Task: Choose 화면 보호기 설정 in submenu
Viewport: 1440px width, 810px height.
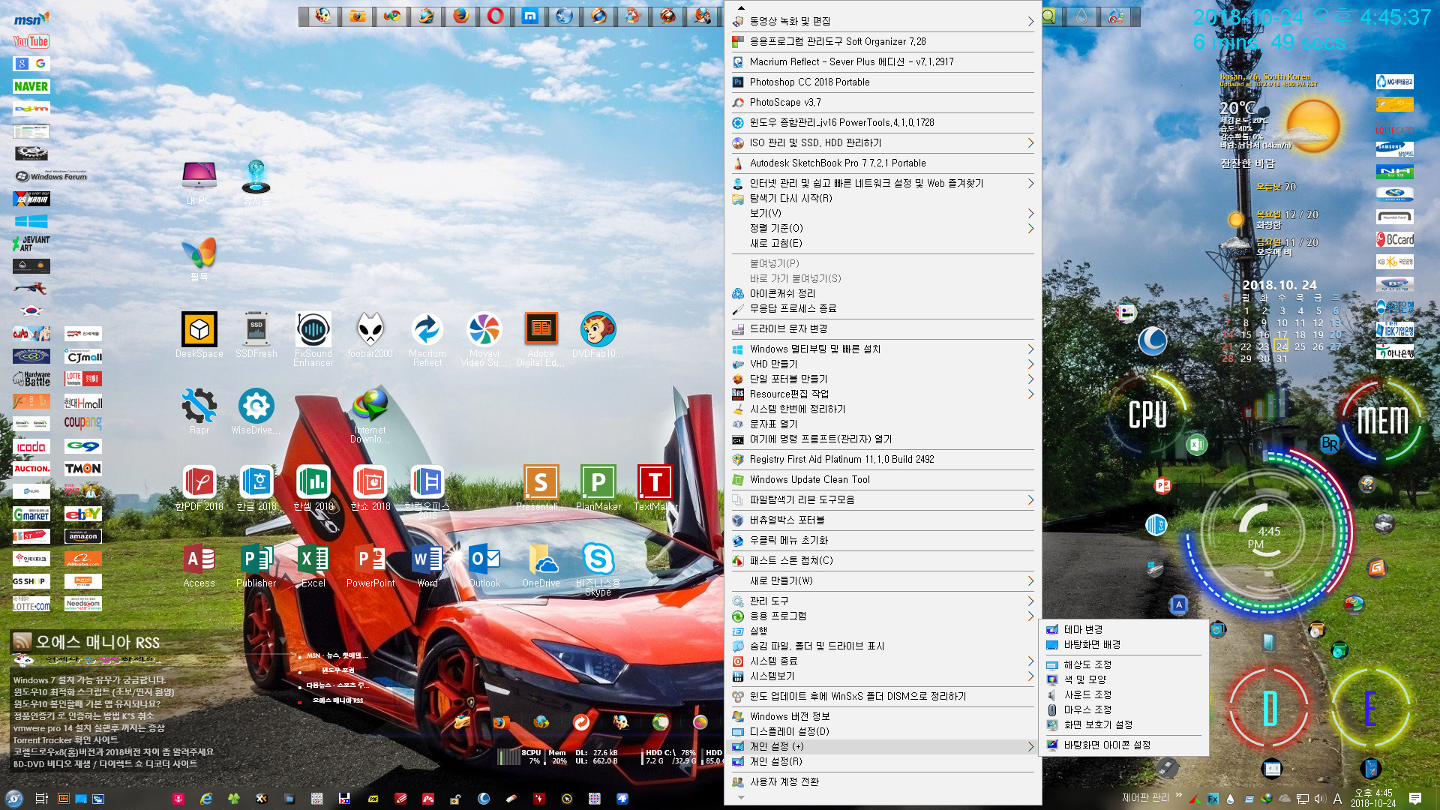Action: pos(1123,725)
